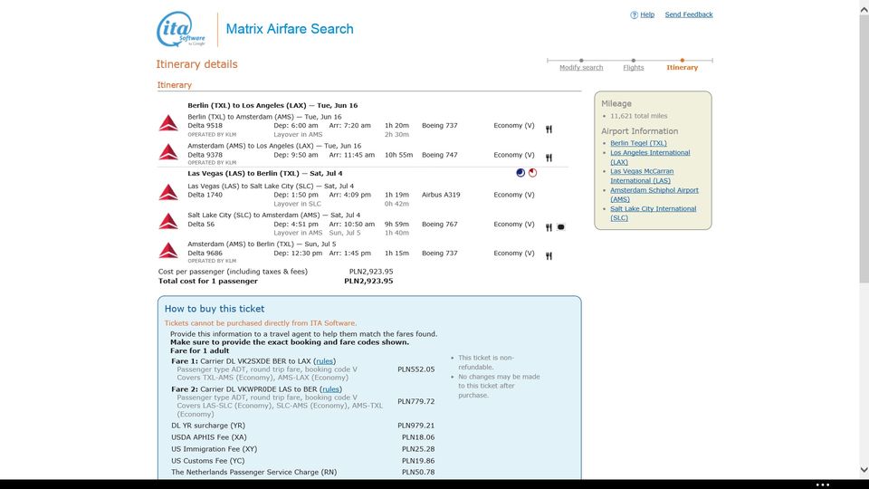The image size is (869, 489).
Task: Click the meal icon for Delta 9686
Action: [549, 256]
